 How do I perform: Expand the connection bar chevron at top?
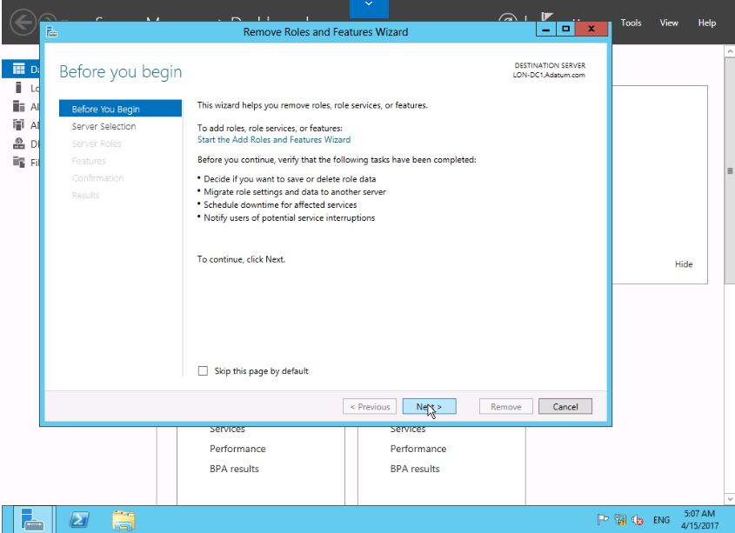click(x=367, y=7)
